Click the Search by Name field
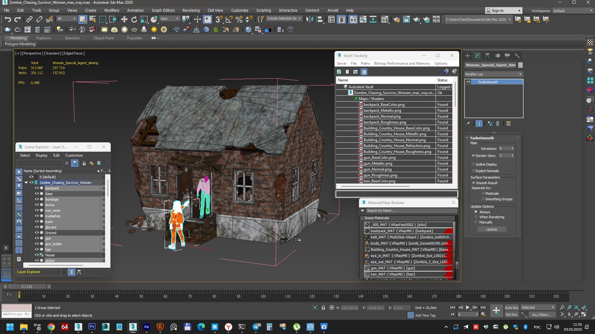This screenshot has height=334, width=595. [x=411, y=211]
